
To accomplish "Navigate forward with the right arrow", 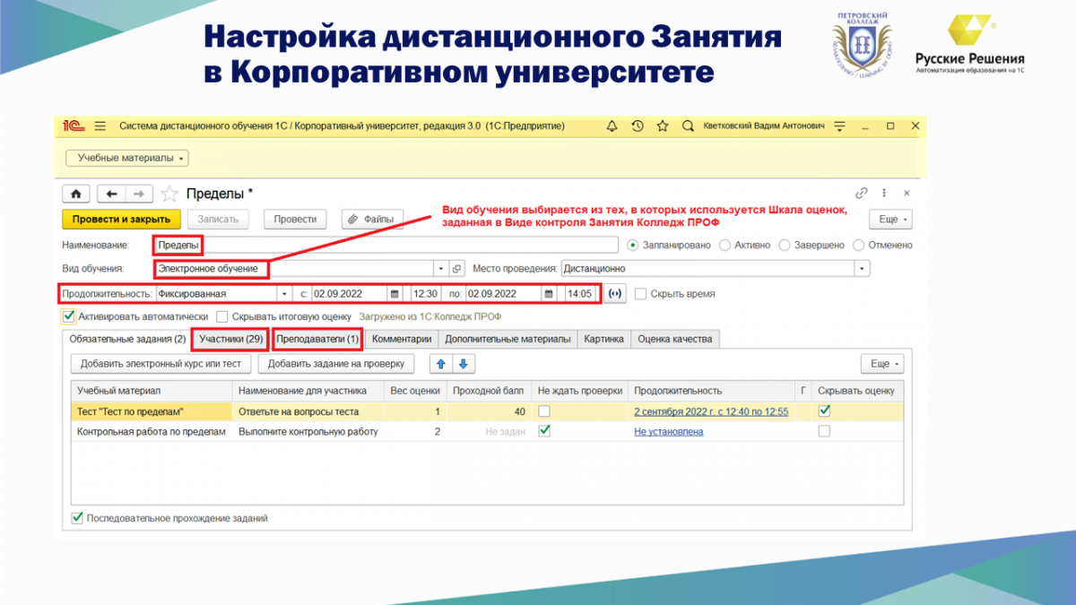I will point(139,194).
